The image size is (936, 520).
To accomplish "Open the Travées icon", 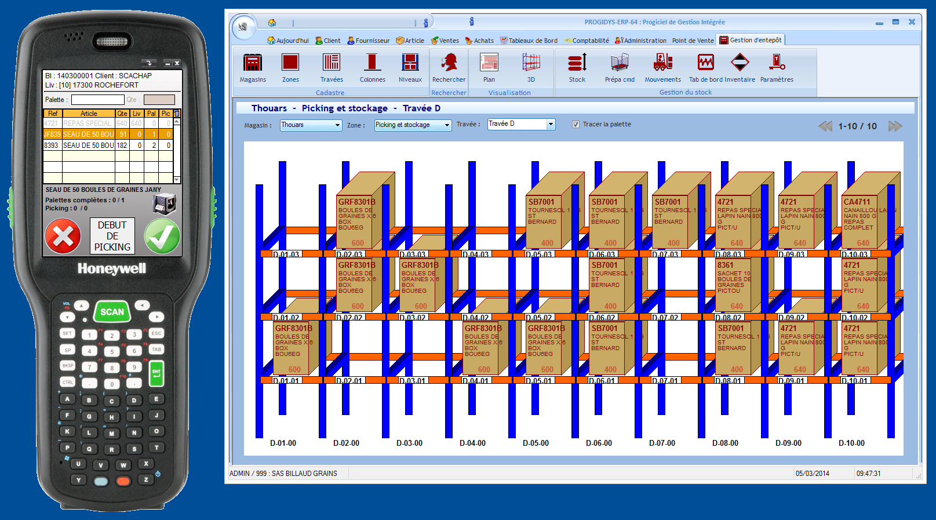I will pyautogui.click(x=332, y=63).
